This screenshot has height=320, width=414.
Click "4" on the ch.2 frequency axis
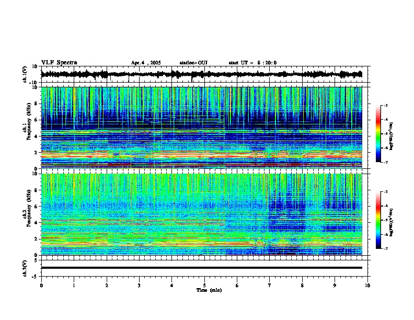[37, 223]
